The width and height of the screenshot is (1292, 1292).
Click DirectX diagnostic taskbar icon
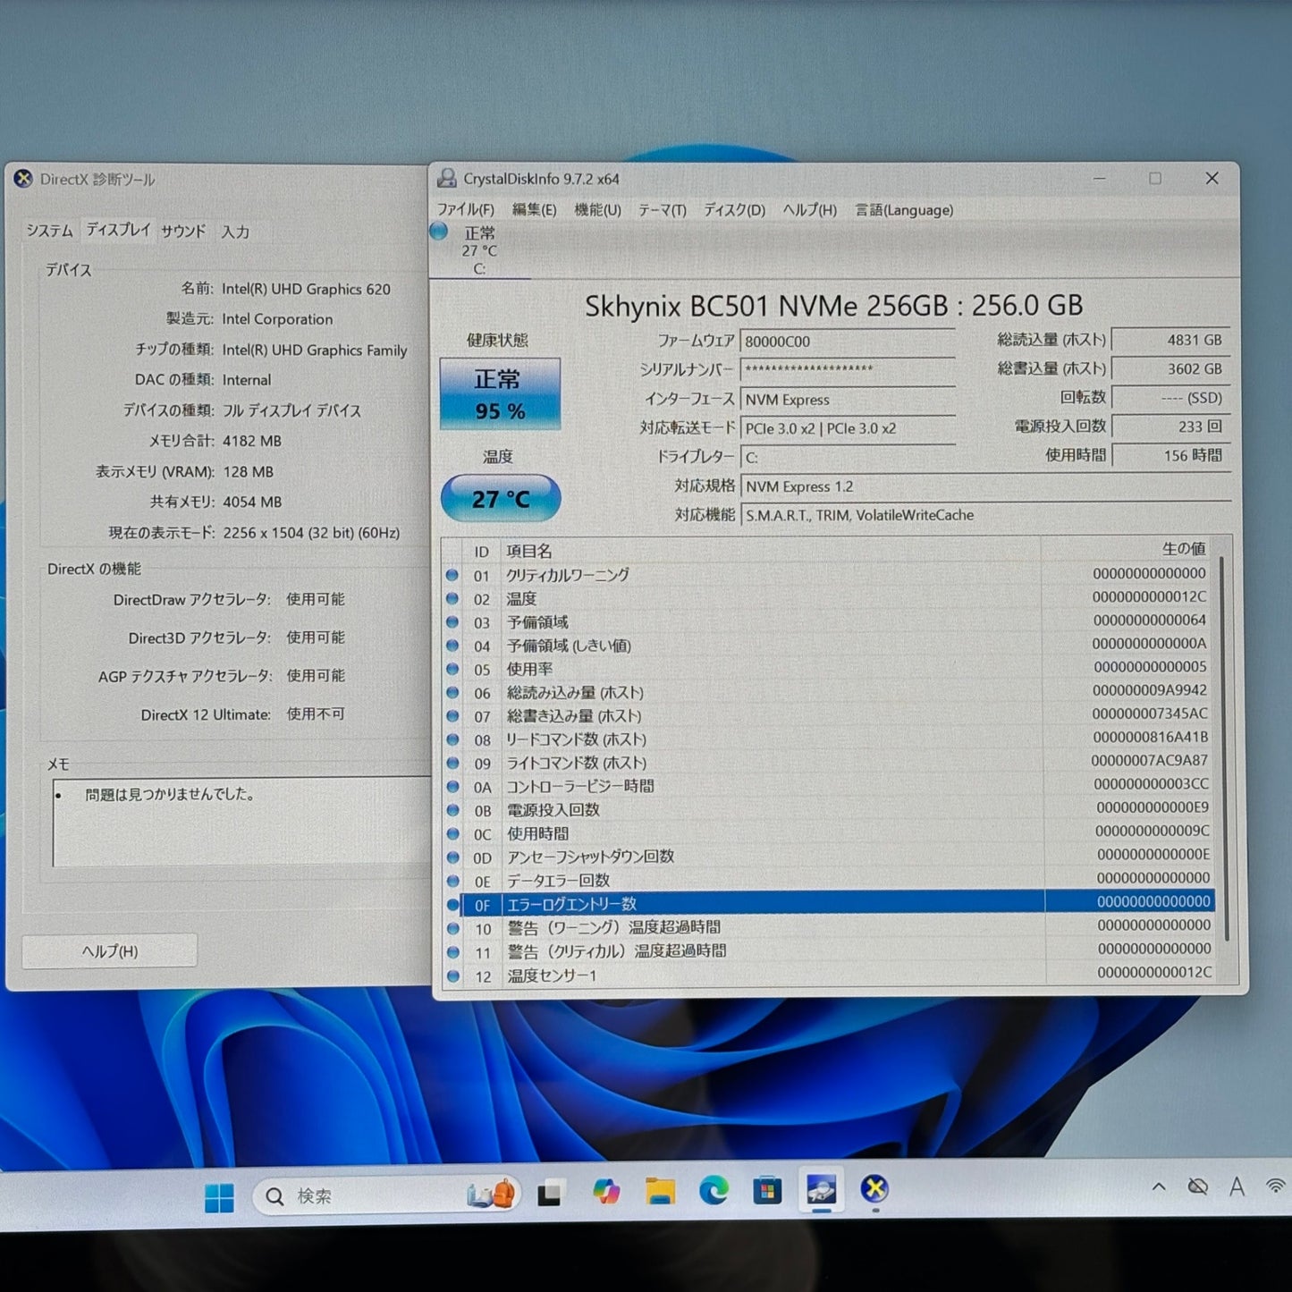pyautogui.click(x=874, y=1189)
